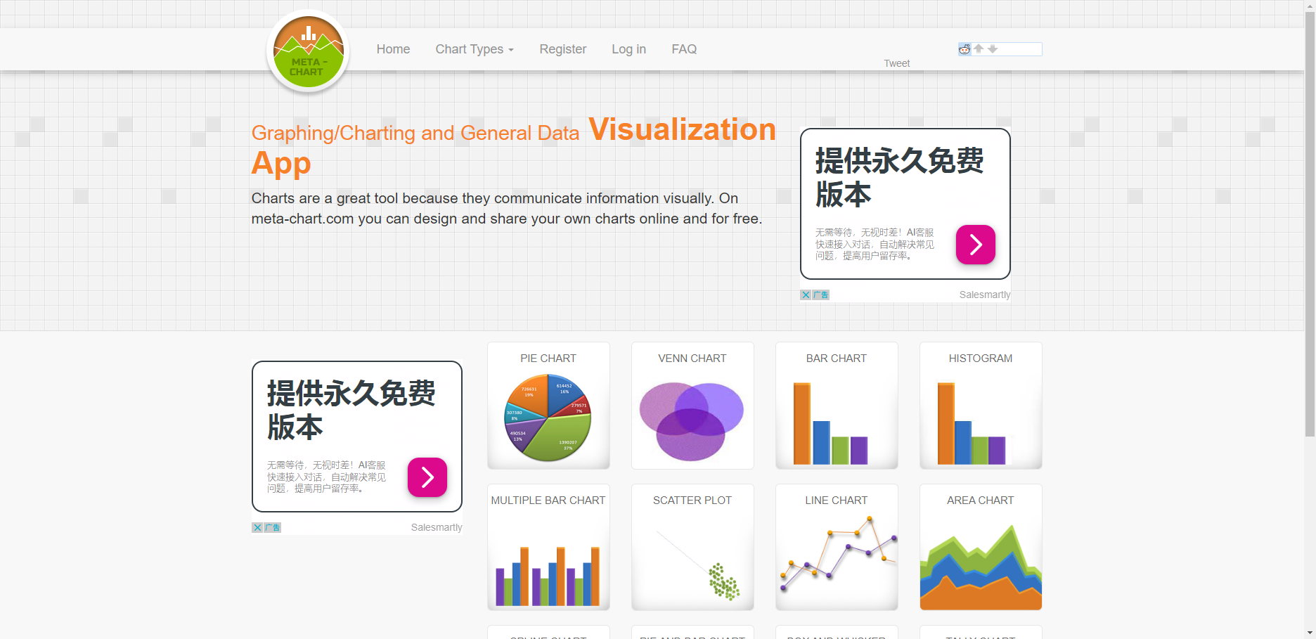The image size is (1316, 639).
Task: Go to the Home menu item
Action: 393,49
